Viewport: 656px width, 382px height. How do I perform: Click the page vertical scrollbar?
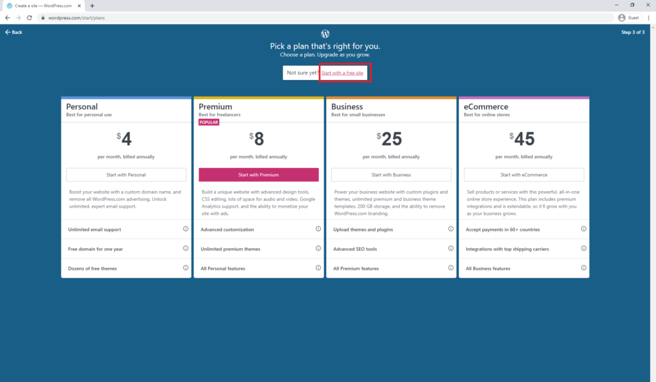click(653, 203)
